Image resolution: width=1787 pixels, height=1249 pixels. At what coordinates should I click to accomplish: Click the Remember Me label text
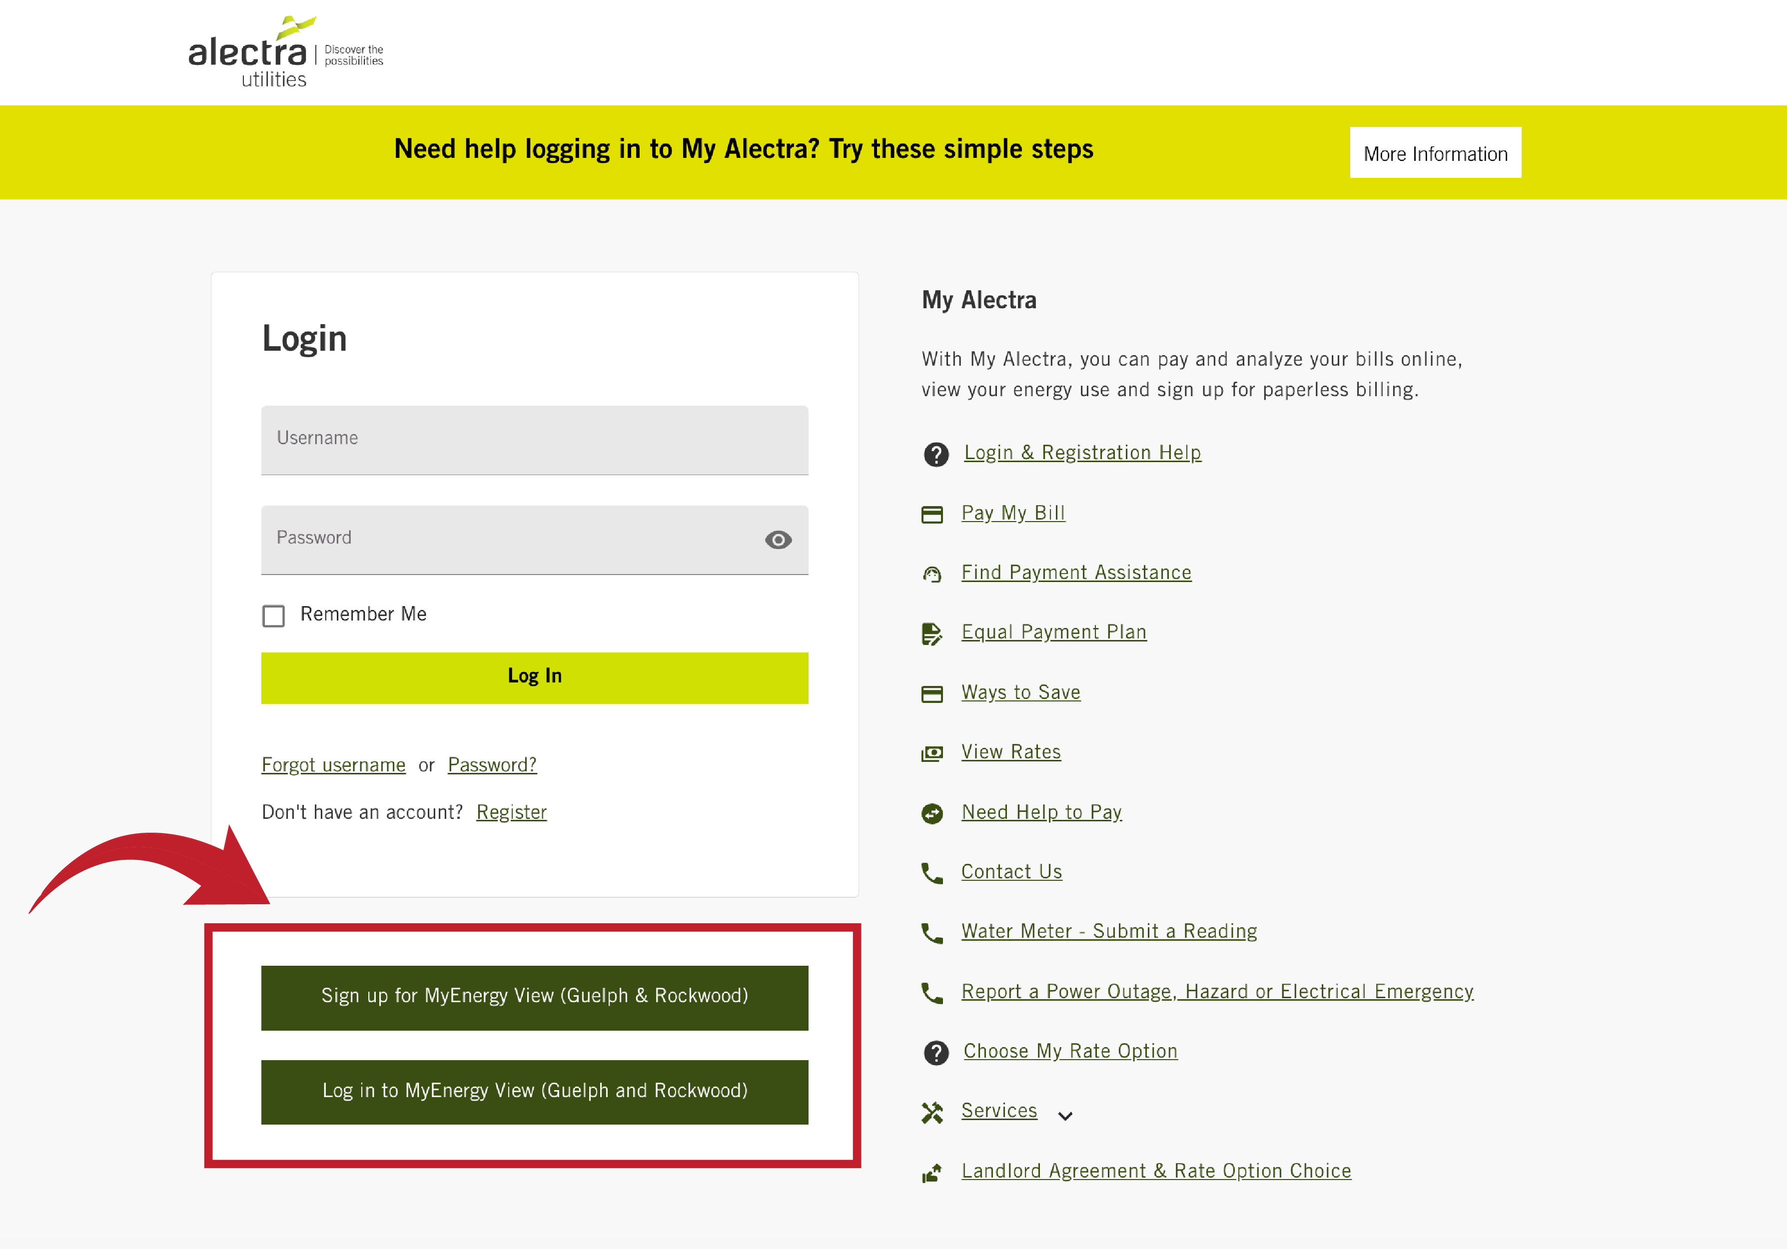(x=363, y=614)
